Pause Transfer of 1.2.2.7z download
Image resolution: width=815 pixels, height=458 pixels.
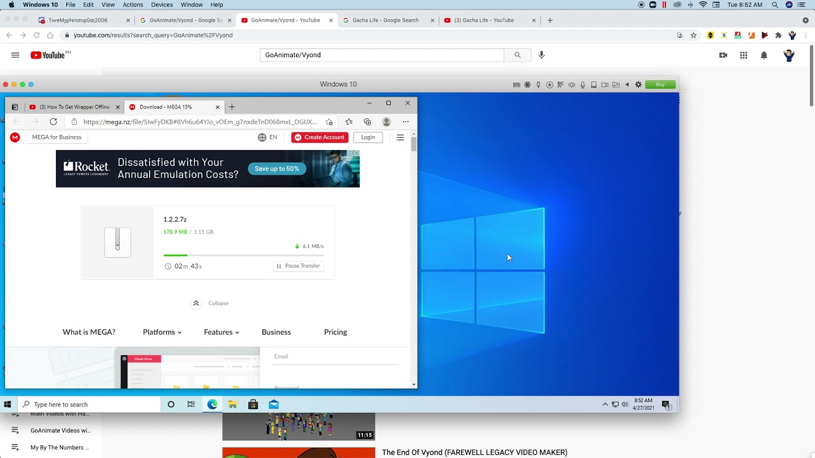298,266
